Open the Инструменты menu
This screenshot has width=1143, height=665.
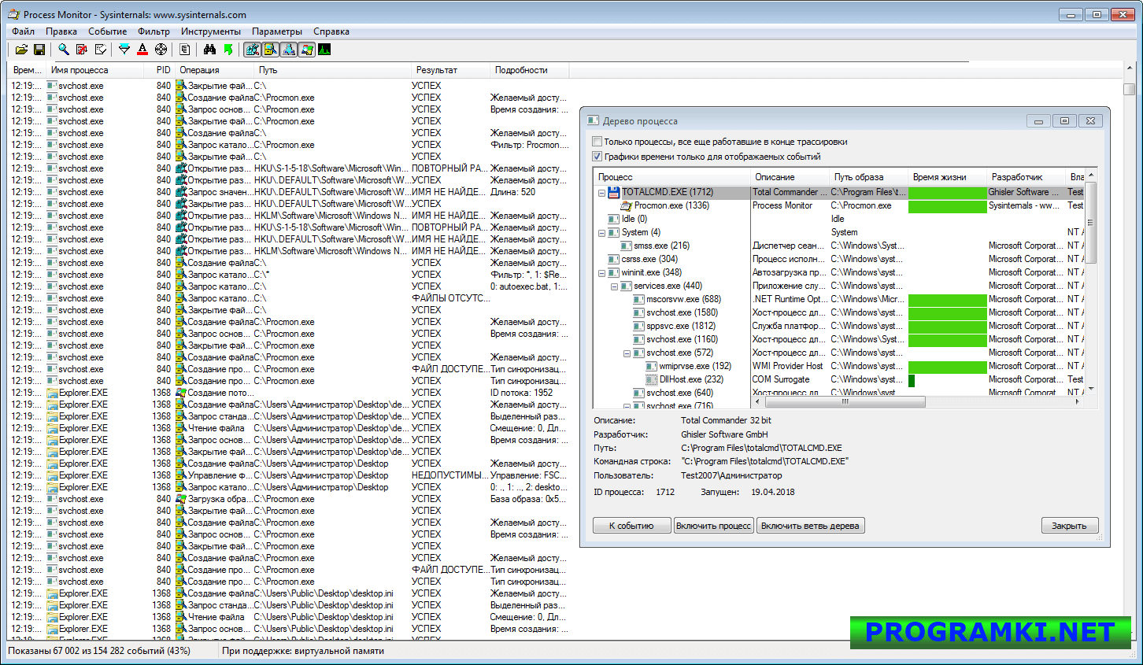coord(211,31)
